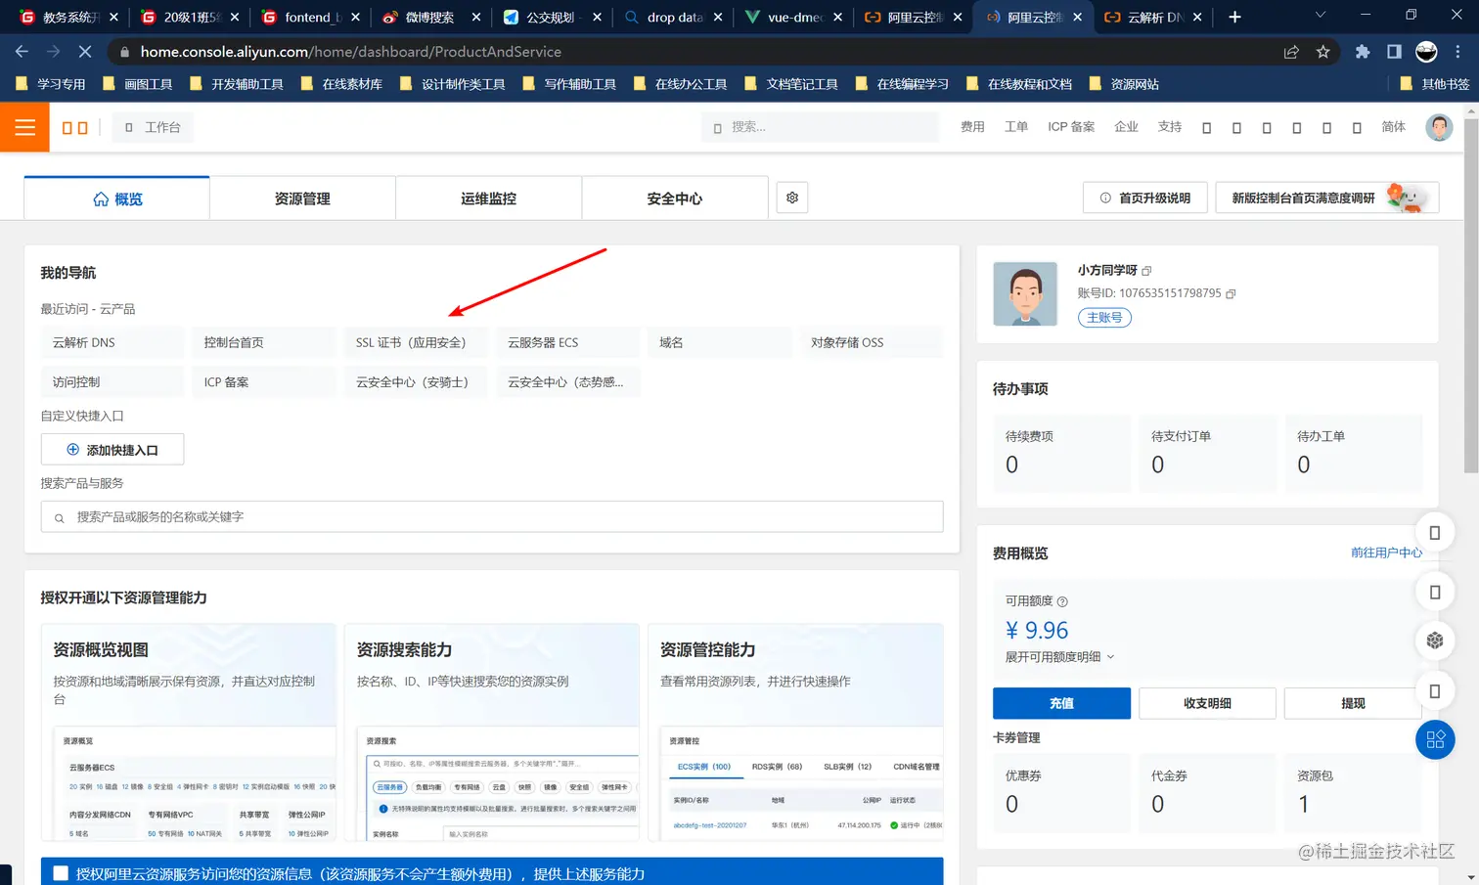
Task: Copy the account ID icon
Action: pyautogui.click(x=1231, y=293)
